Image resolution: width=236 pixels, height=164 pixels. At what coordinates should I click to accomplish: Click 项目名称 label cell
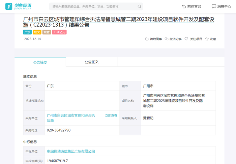(x=130, y=101)
